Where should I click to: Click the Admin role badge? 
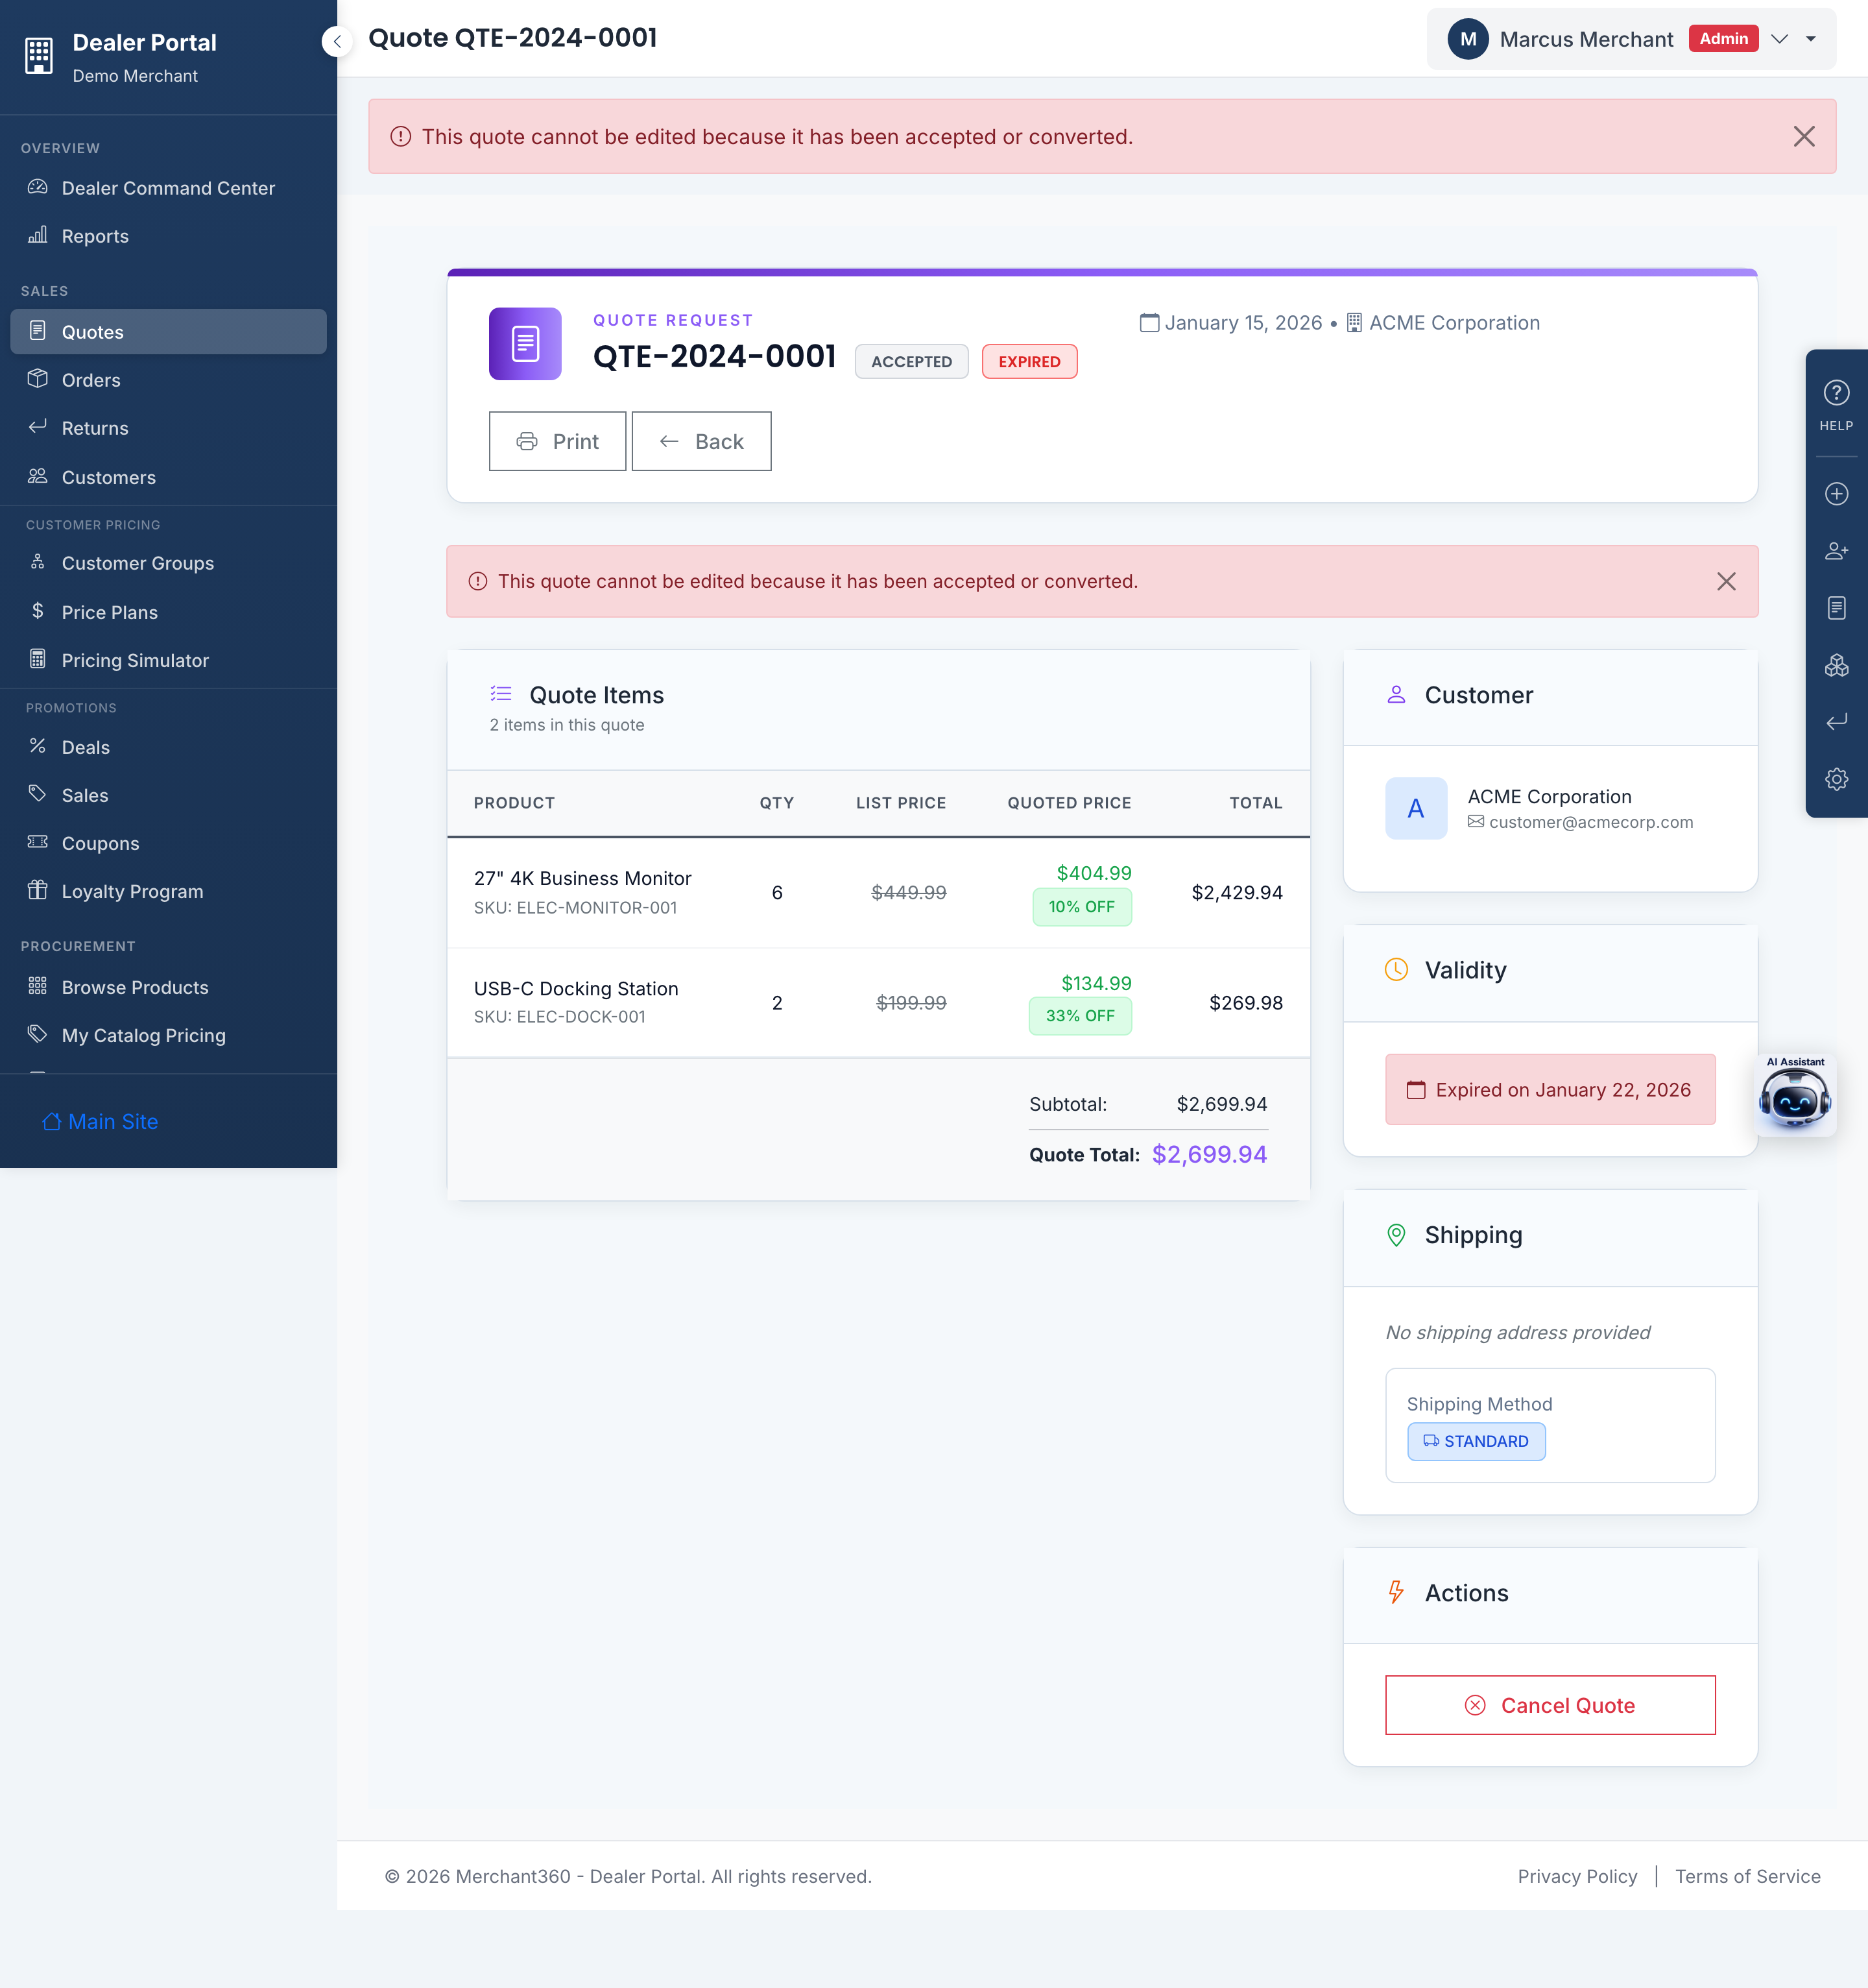click(1723, 39)
